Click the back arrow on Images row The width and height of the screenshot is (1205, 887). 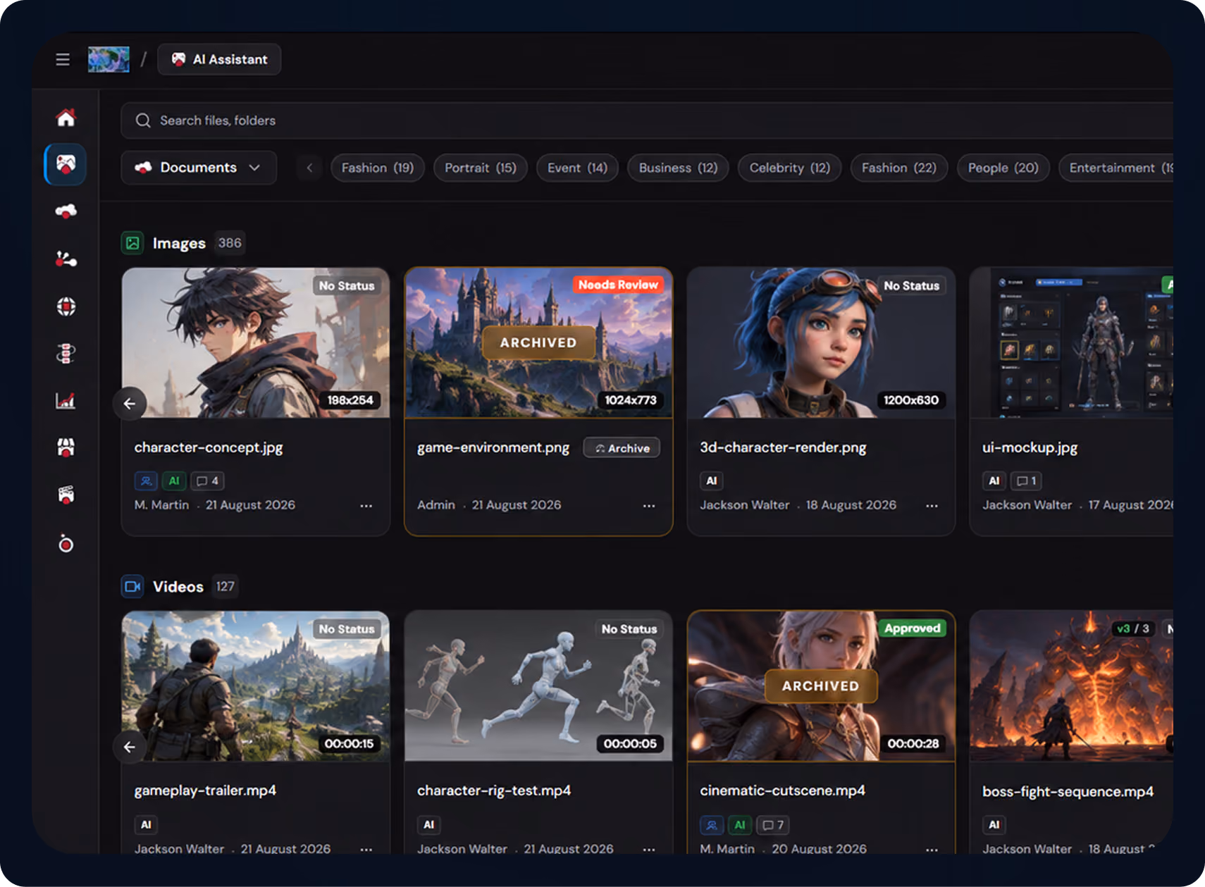(130, 404)
